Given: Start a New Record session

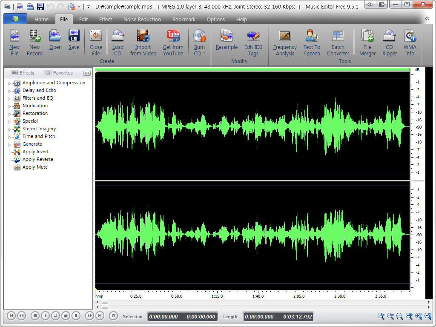Looking at the screenshot, I should (x=34, y=43).
